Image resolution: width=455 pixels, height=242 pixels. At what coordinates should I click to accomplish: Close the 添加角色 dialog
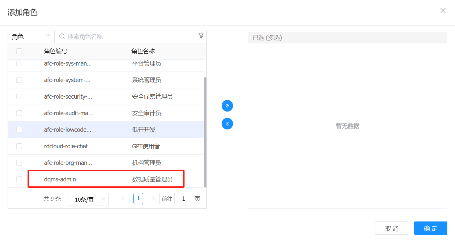[443, 11]
